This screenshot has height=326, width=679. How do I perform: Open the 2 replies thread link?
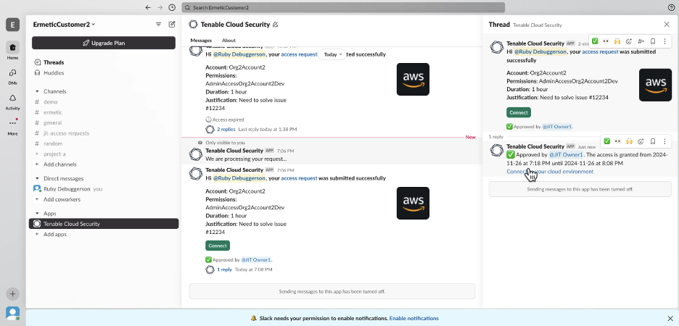coord(226,129)
